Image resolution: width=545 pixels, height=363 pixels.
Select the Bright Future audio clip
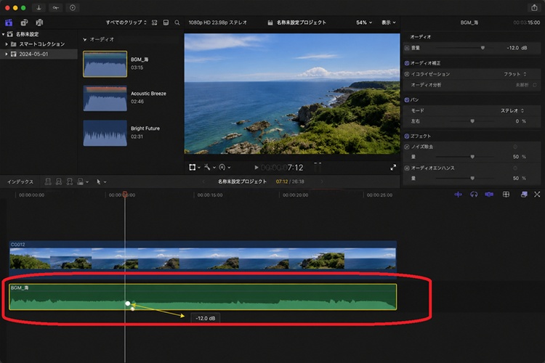pos(105,133)
